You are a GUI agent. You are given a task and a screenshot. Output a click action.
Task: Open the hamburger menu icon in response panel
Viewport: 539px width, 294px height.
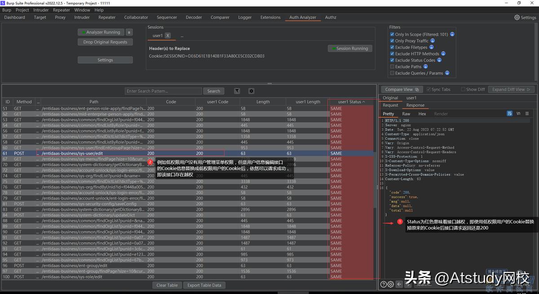tap(526, 114)
